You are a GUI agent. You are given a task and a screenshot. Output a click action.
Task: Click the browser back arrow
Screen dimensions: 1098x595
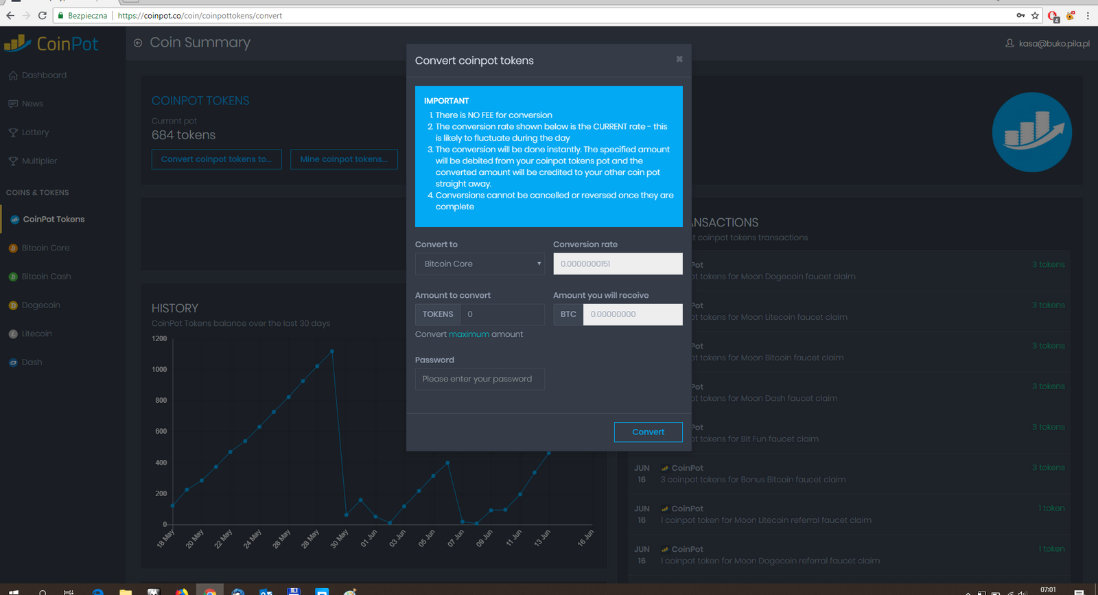10,15
